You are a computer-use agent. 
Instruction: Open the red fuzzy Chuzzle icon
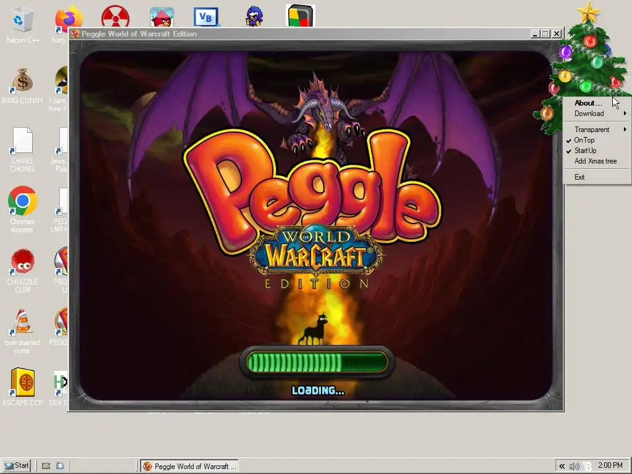click(x=23, y=262)
